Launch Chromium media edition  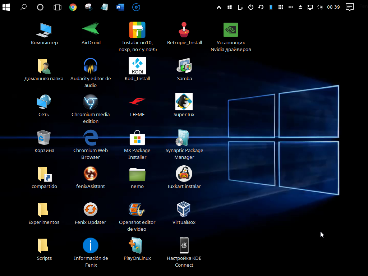[91, 102]
